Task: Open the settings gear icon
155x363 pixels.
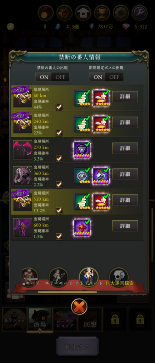Action: coord(121,13)
